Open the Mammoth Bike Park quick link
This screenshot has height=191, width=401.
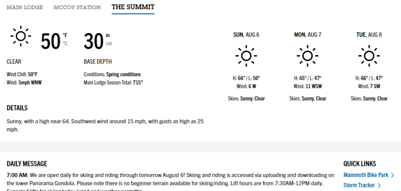point(366,175)
